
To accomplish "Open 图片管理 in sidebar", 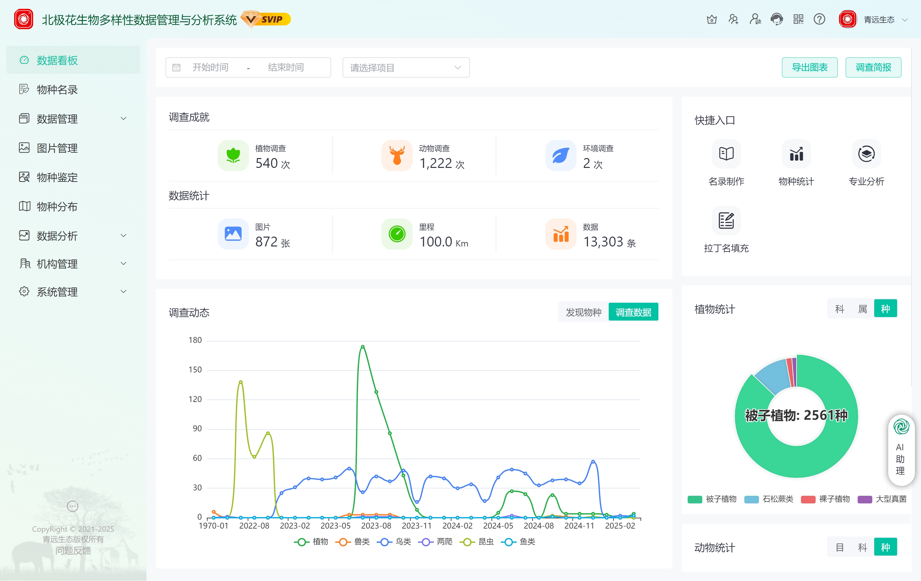I will [x=73, y=148].
